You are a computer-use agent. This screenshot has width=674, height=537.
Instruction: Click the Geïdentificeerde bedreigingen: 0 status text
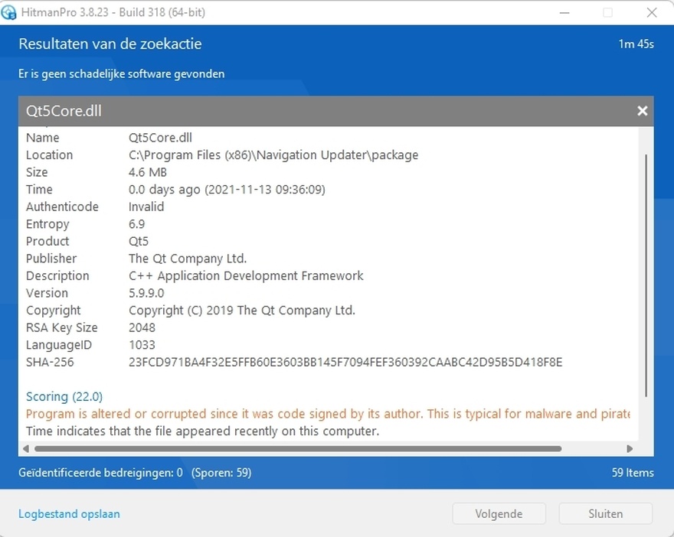[100, 473]
